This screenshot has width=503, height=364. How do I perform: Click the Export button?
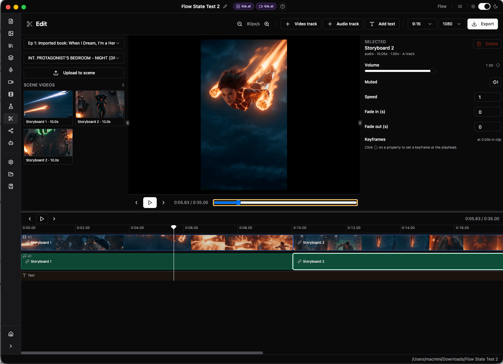pyautogui.click(x=483, y=24)
